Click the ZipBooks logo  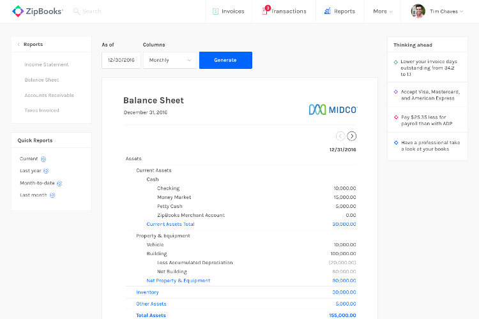pos(37,11)
